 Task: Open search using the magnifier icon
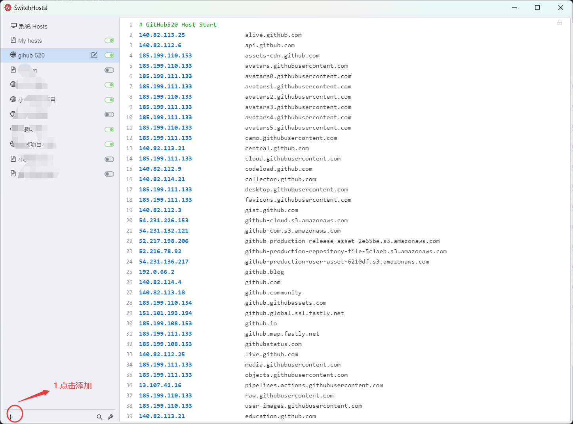coord(99,417)
